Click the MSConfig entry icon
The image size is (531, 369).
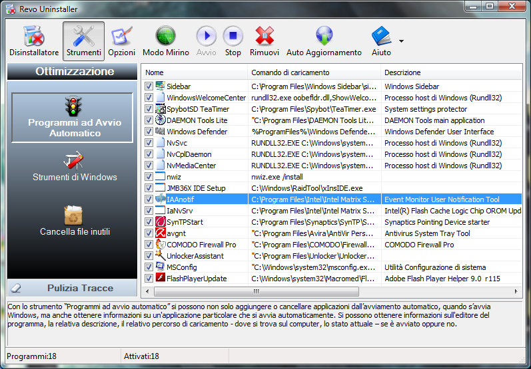point(160,267)
